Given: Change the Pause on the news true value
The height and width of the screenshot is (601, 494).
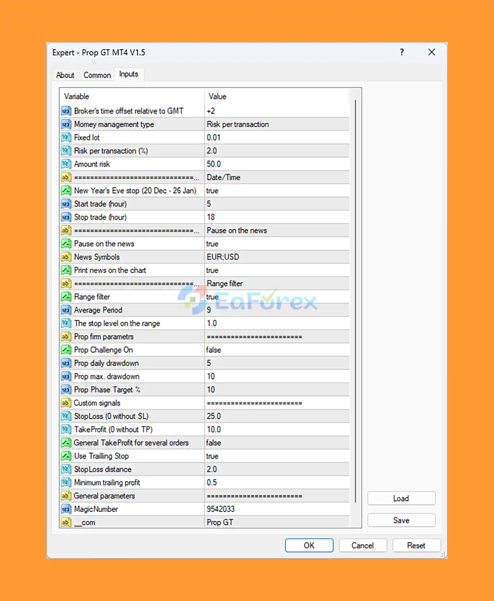Looking at the screenshot, I should [x=277, y=244].
